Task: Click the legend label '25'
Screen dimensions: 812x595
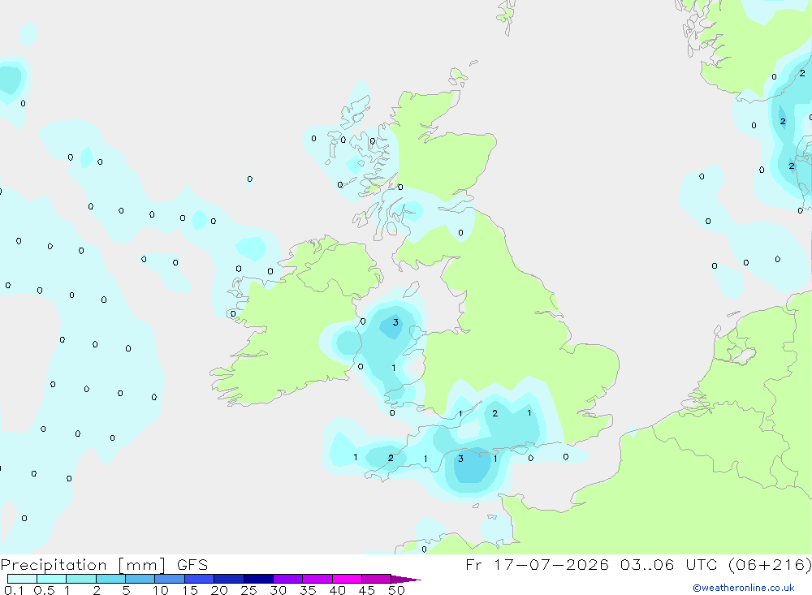Action: coord(248,590)
